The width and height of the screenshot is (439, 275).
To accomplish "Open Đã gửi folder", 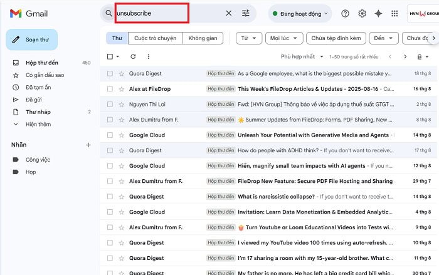I will pyautogui.click(x=34, y=100).
